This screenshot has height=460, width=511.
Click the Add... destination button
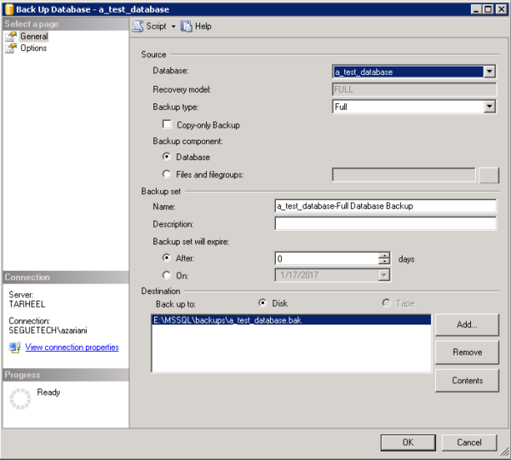(467, 325)
